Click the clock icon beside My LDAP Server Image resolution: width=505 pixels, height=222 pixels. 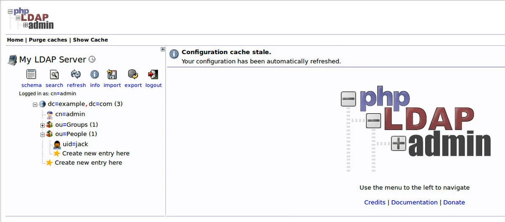pyautogui.click(x=92, y=60)
